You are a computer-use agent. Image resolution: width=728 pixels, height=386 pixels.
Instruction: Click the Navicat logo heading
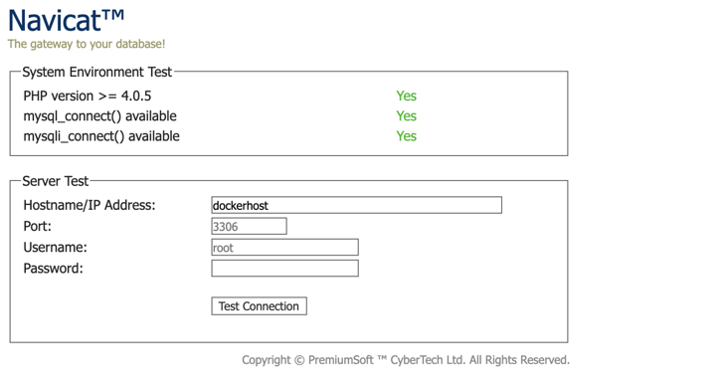(x=67, y=21)
